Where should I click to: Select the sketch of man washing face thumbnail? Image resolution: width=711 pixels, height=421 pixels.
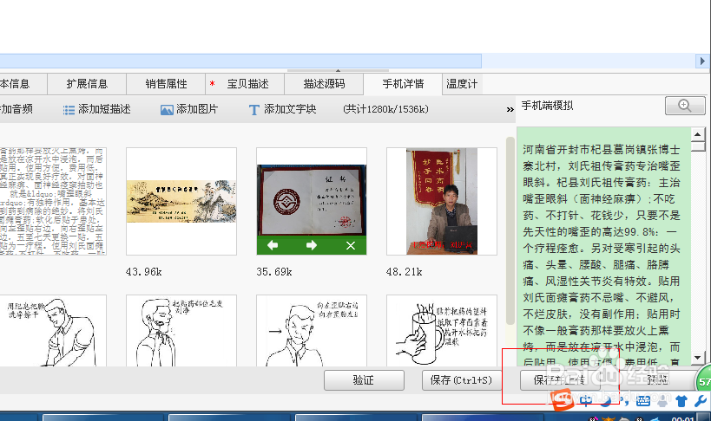point(53,331)
